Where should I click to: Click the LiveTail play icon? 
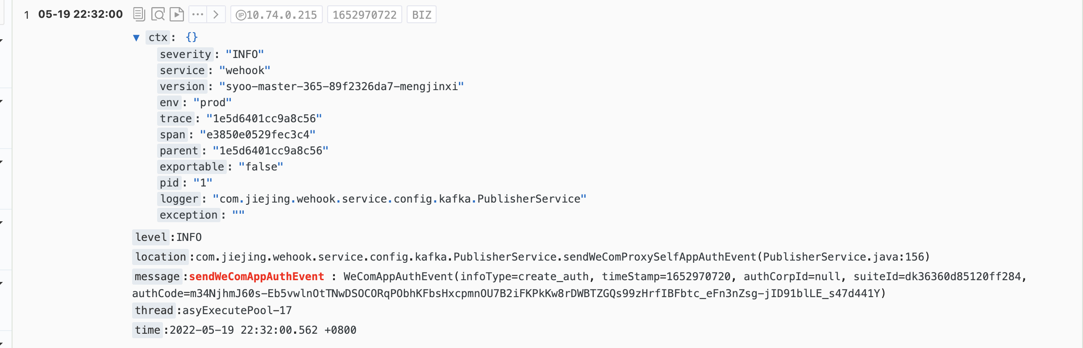177,14
